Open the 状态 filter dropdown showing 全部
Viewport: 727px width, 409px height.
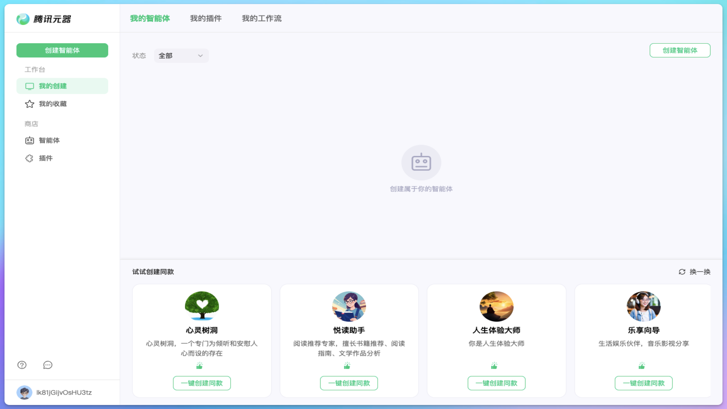181,55
